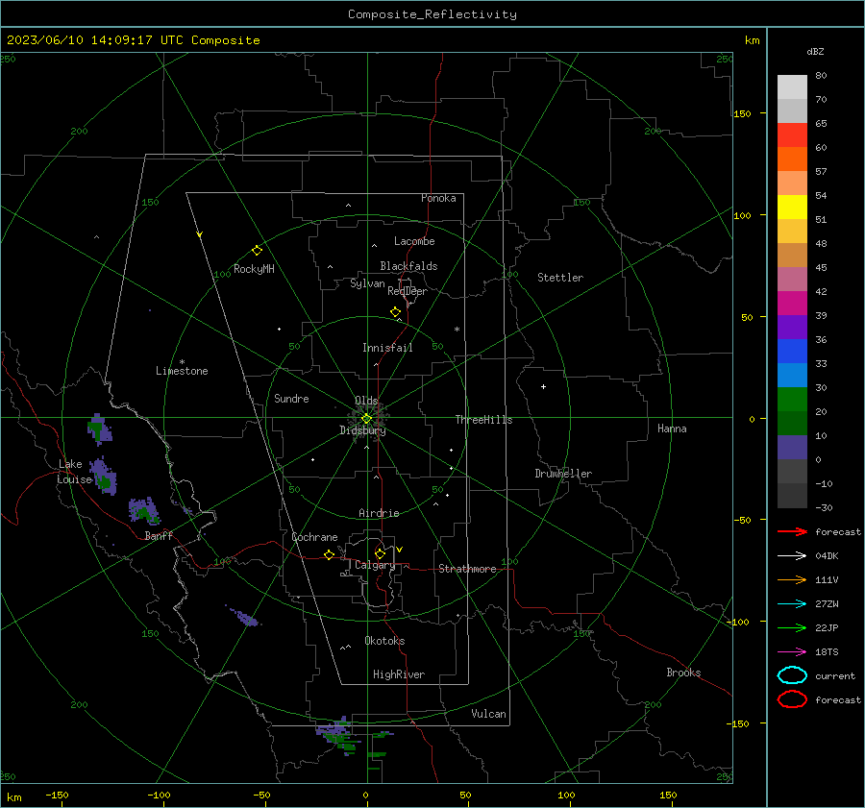
Task: Click the cyan current oval legend icon
Action: [x=792, y=675]
